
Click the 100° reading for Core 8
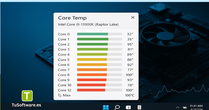coord(130,75)
